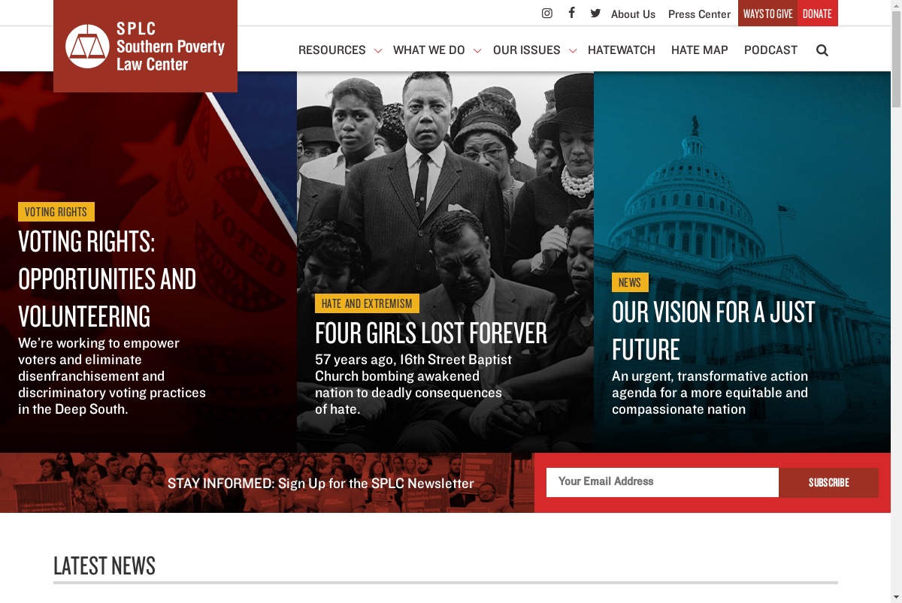Open the About Us link
Image resolution: width=902 pixels, height=603 pixels.
633,14
